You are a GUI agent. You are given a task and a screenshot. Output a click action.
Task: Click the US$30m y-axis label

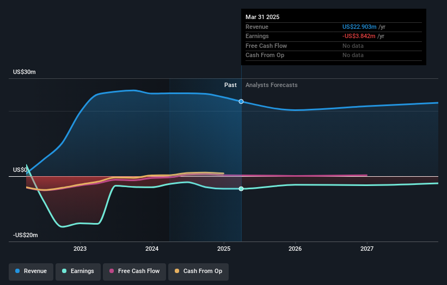coord(25,72)
